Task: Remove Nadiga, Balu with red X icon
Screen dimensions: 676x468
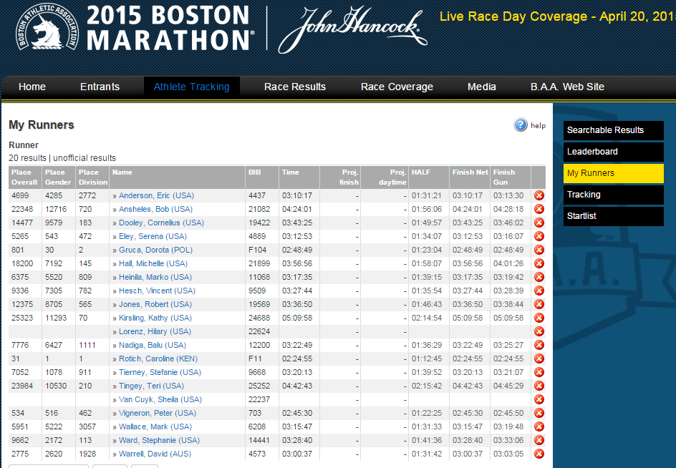Action: click(539, 345)
